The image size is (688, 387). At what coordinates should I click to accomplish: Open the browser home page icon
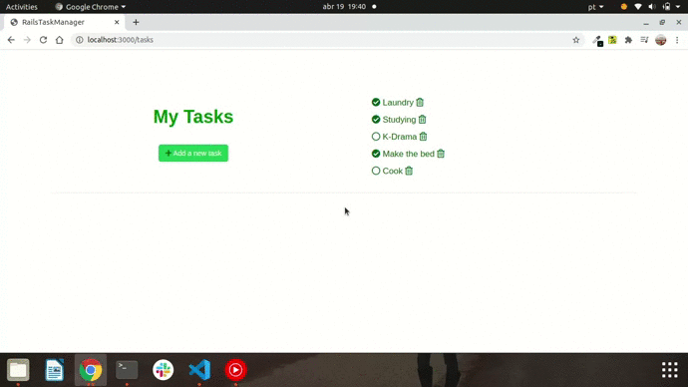point(59,40)
